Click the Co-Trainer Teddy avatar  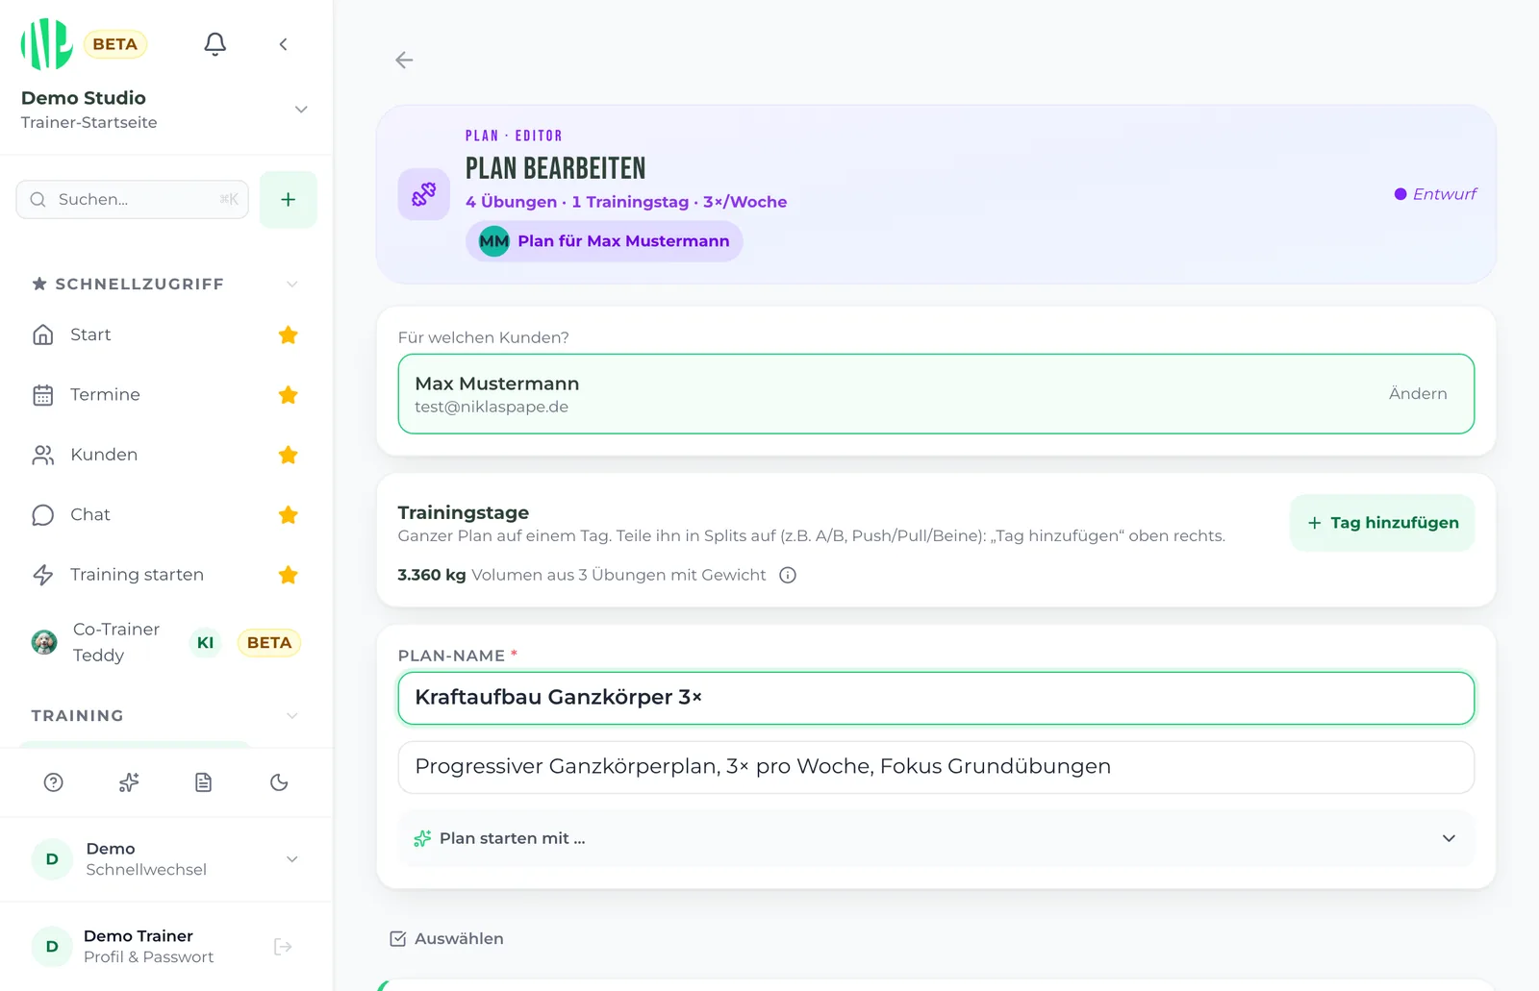tap(44, 642)
